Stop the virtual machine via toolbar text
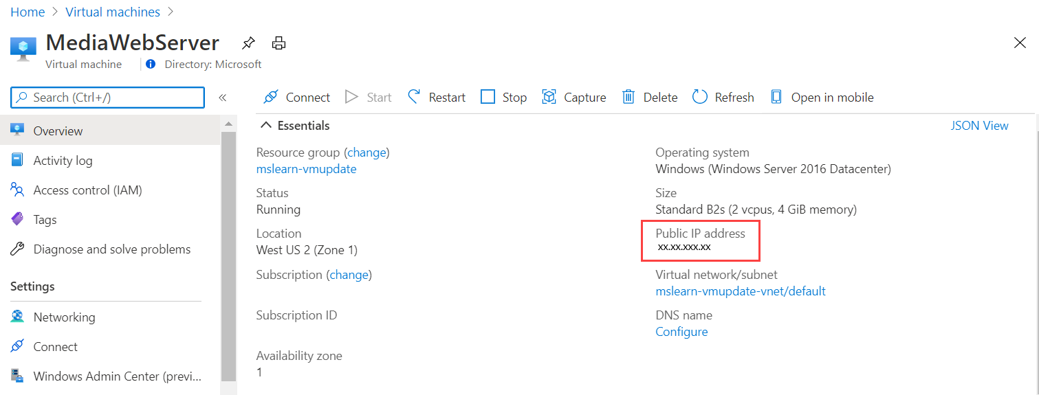The height and width of the screenshot is (395, 1039). click(x=514, y=98)
